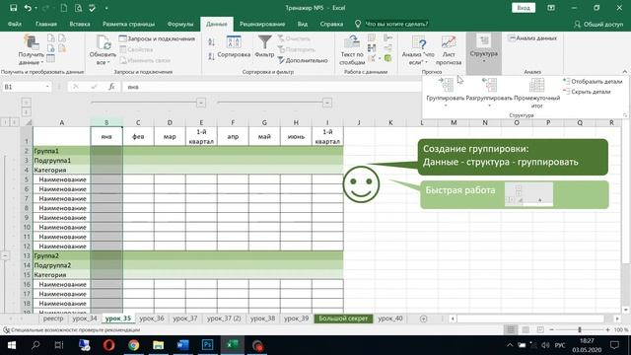This screenshot has width=631, height=355.
Task: Expand the Name Box dropdown
Action: (47, 87)
